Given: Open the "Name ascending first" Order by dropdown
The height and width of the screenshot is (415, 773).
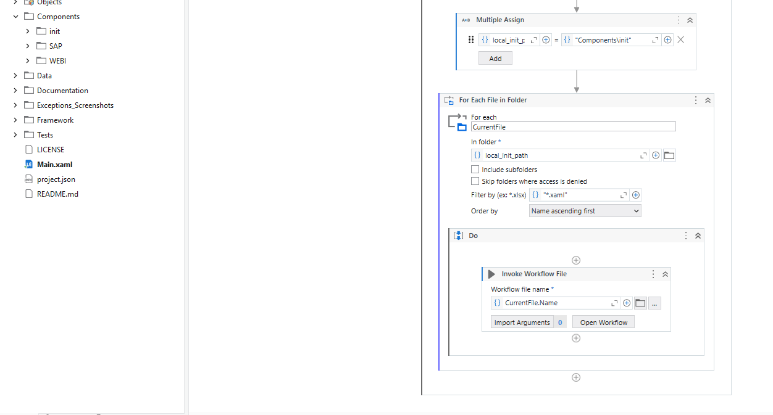Looking at the screenshot, I should coord(584,210).
